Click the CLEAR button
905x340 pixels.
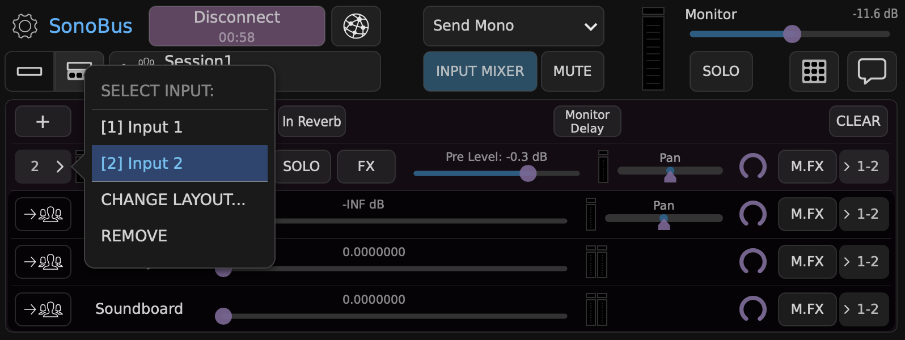(859, 121)
